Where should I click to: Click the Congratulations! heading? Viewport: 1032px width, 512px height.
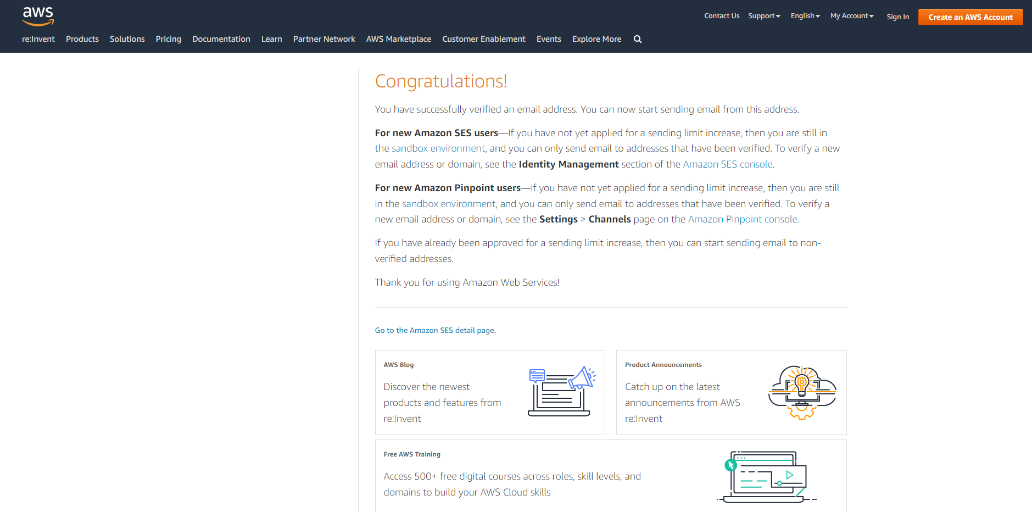pyautogui.click(x=441, y=81)
